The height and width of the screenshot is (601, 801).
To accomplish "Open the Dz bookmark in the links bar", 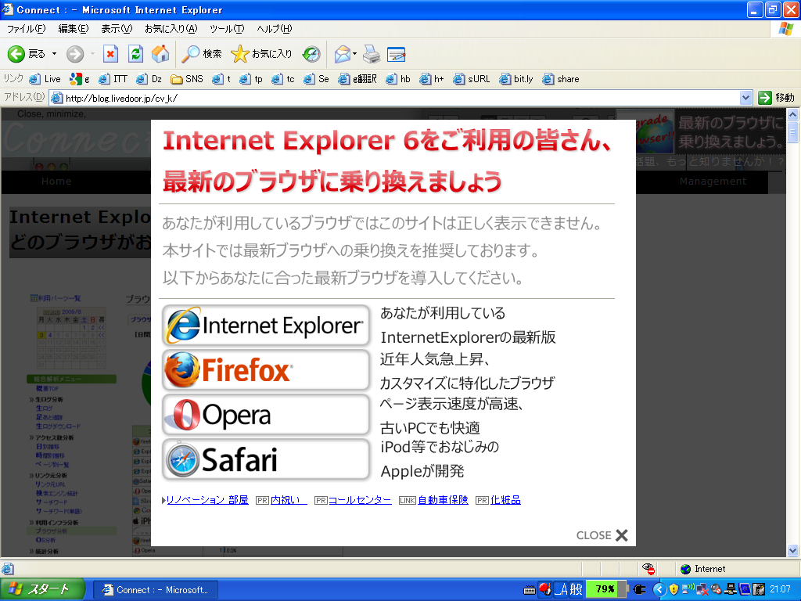I will coord(149,79).
